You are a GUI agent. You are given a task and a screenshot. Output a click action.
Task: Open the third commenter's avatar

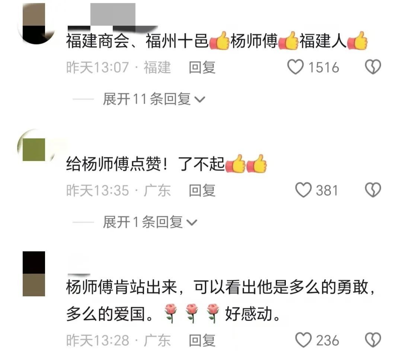(x=34, y=274)
